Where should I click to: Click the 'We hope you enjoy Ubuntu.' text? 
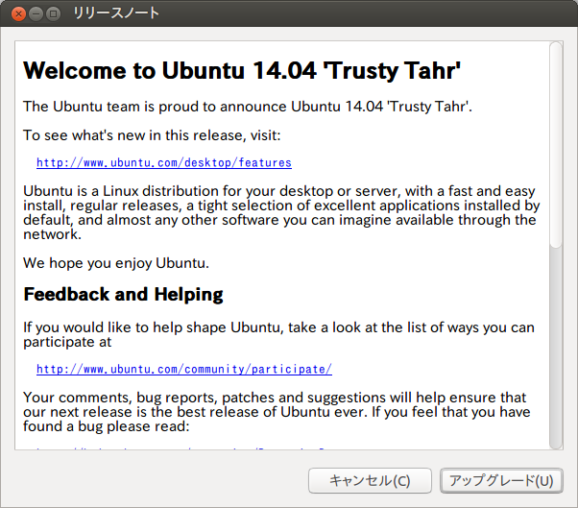pyautogui.click(x=116, y=263)
